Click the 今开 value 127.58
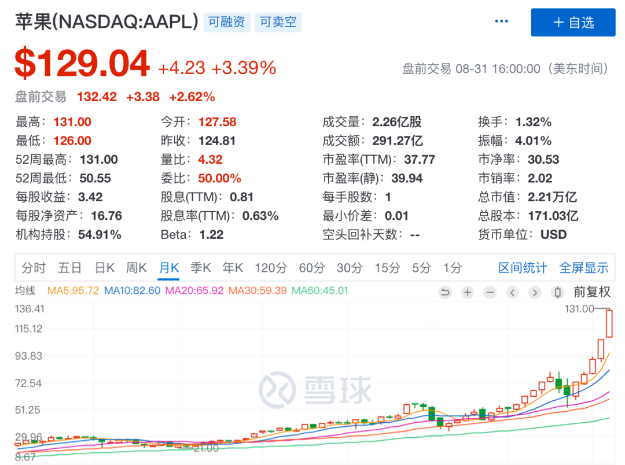The image size is (625, 465). [x=217, y=122]
